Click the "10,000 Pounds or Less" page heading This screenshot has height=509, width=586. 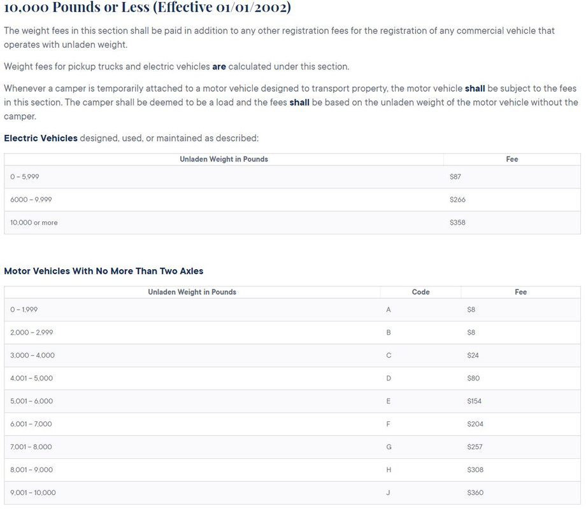(147, 9)
